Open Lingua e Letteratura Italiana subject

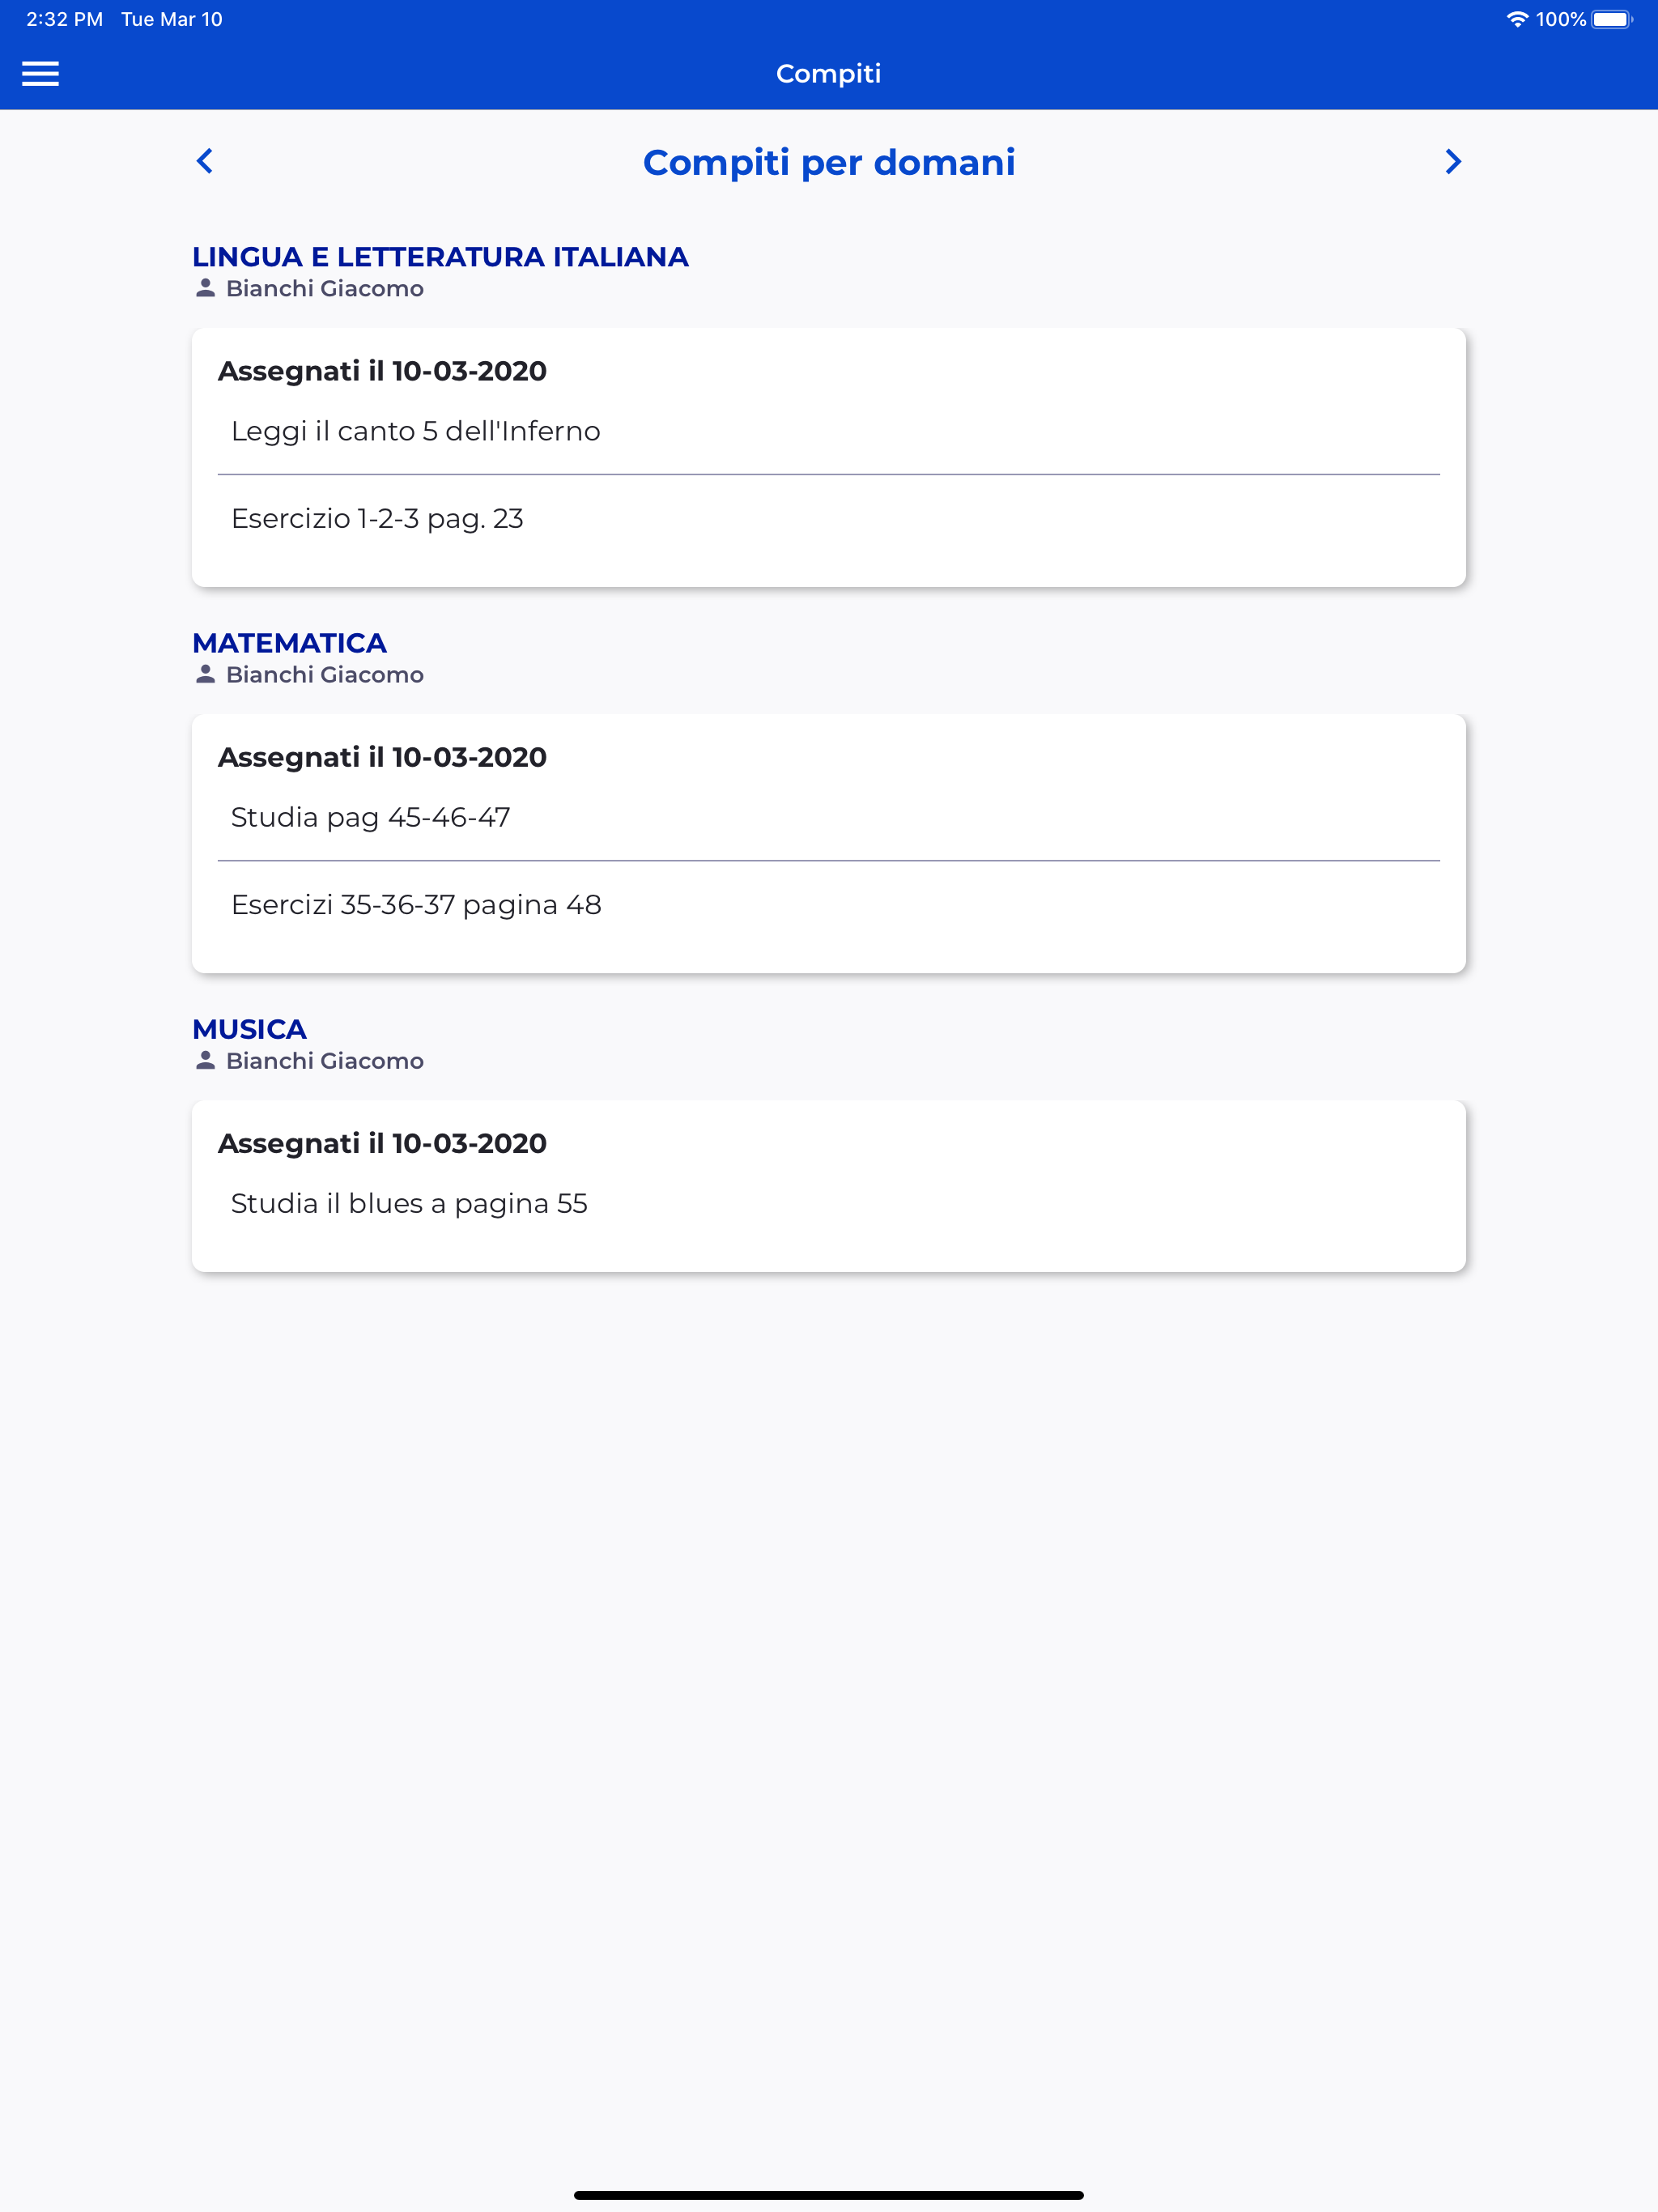click(440, 257)
